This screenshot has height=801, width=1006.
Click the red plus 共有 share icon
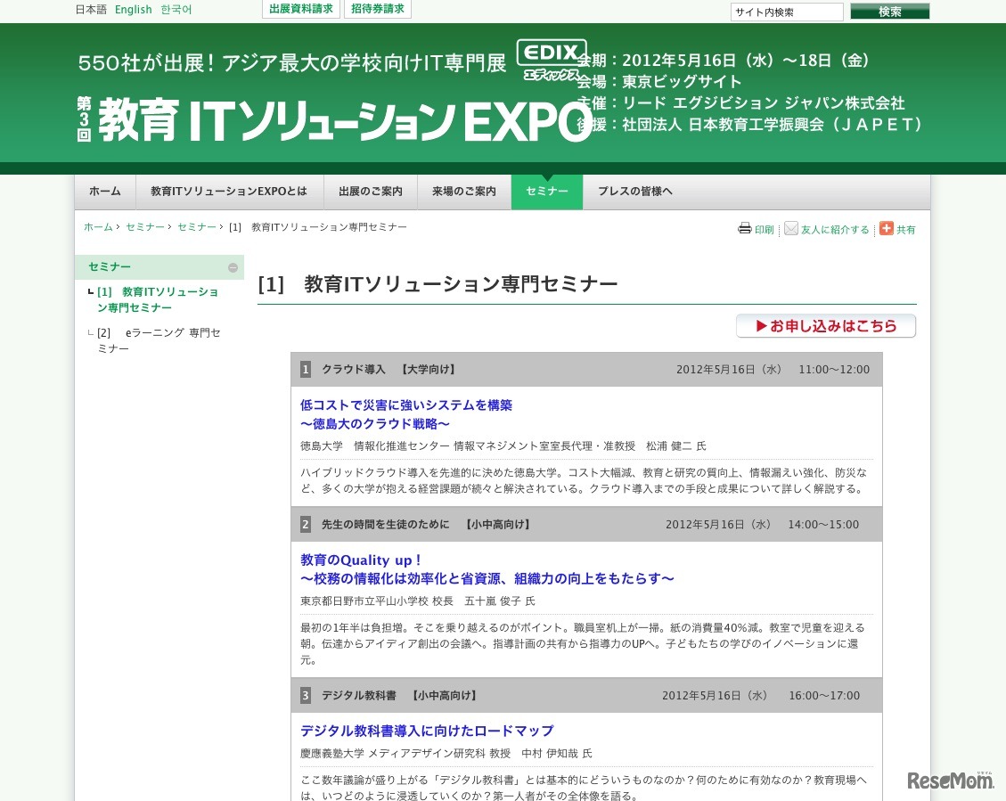click(886, 228)
